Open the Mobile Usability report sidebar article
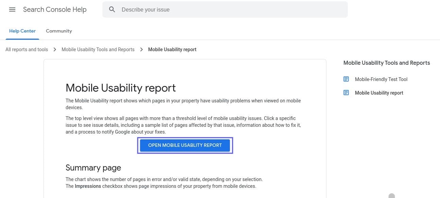440x198 pixels. (379, 93)
